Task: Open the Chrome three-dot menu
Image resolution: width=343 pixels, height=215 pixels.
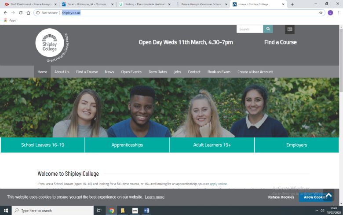Action: (338, 13)
